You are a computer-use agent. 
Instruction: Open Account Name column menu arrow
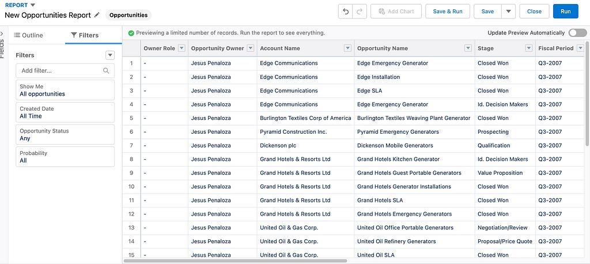(347, 48)
